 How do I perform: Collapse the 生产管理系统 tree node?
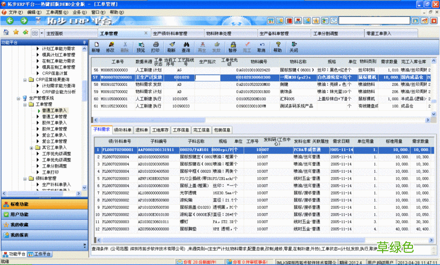[18, 98]
